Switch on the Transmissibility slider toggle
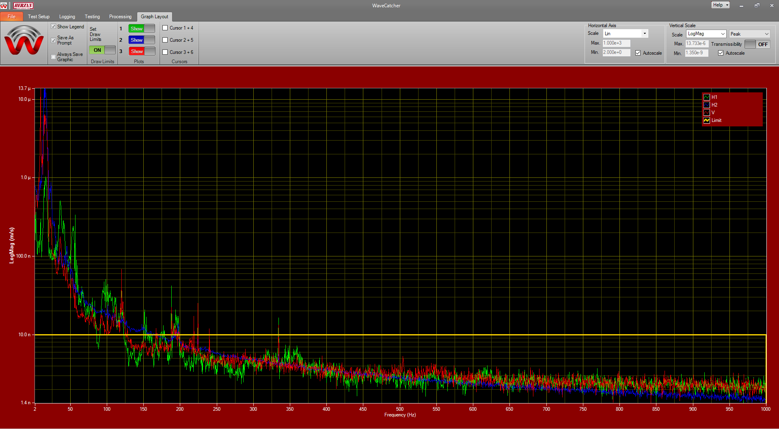Screen dimensions: 779x429 [757, 44]
